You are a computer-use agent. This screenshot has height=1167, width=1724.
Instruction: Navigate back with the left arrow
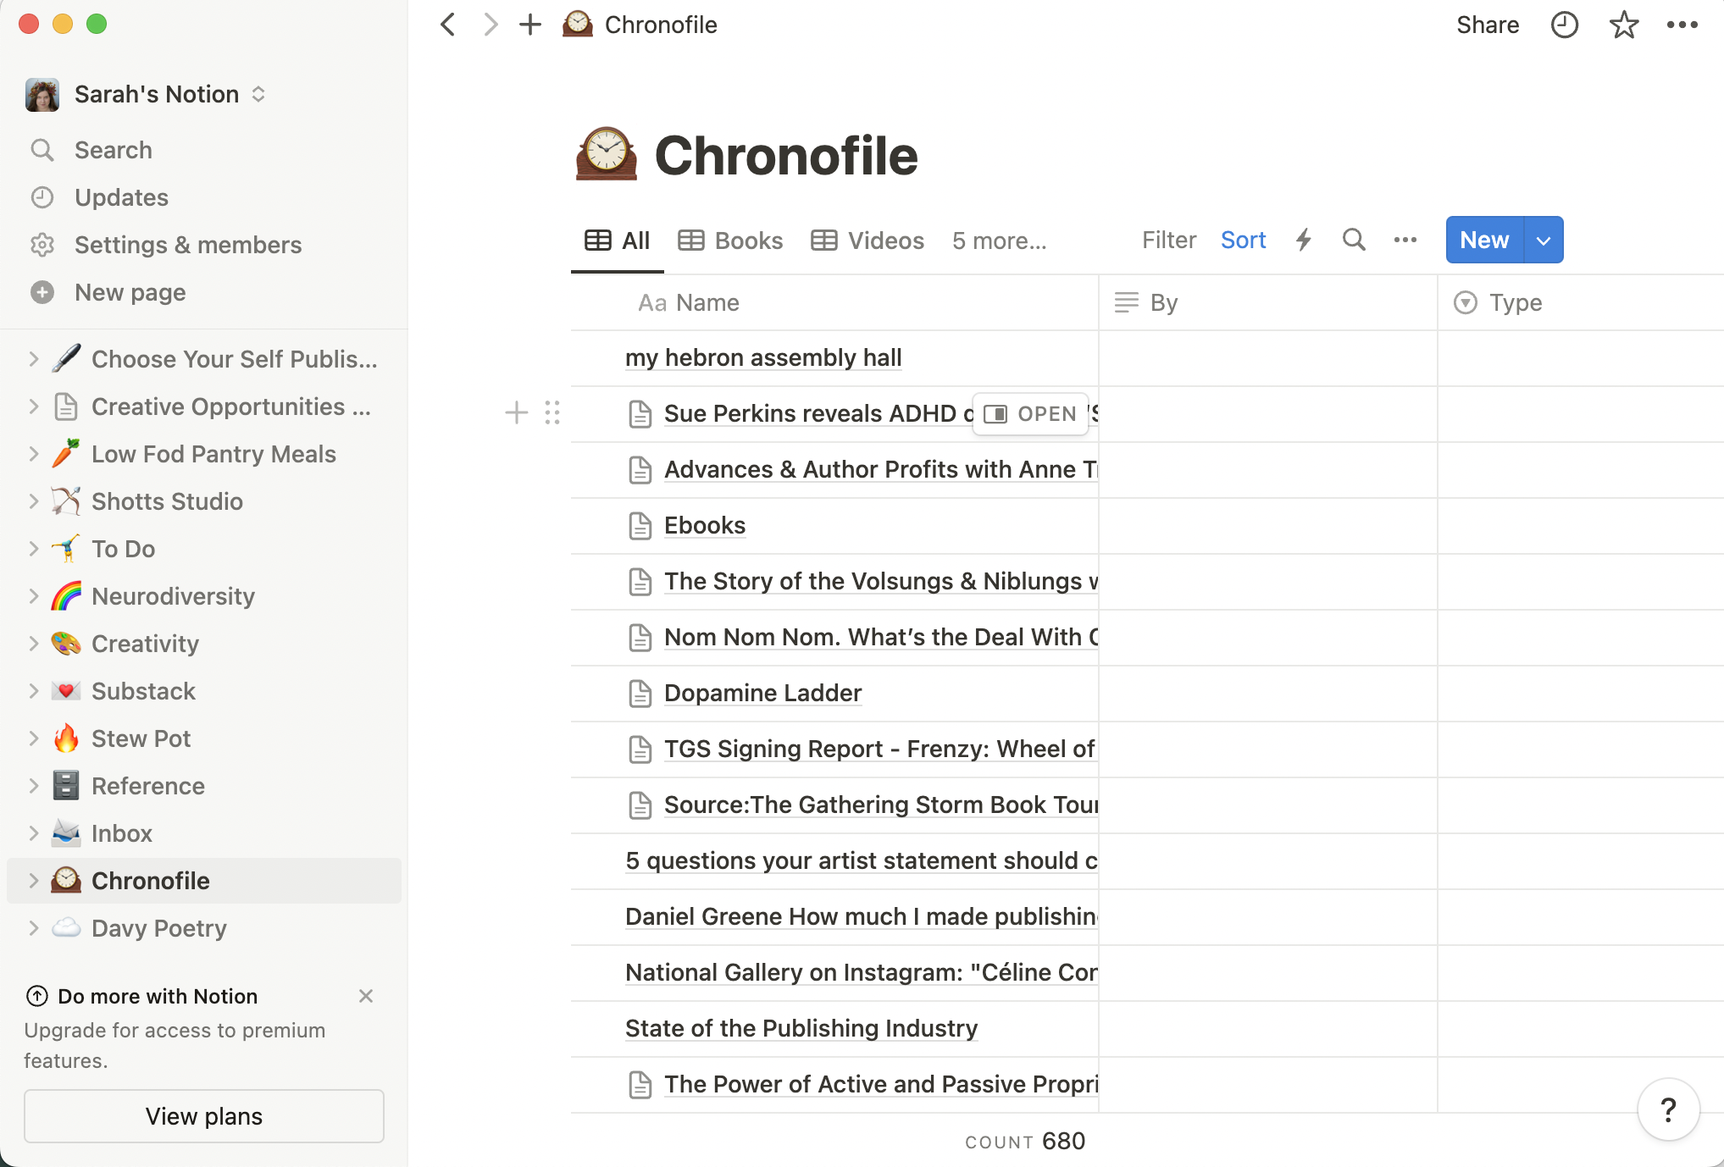(448, 25)
